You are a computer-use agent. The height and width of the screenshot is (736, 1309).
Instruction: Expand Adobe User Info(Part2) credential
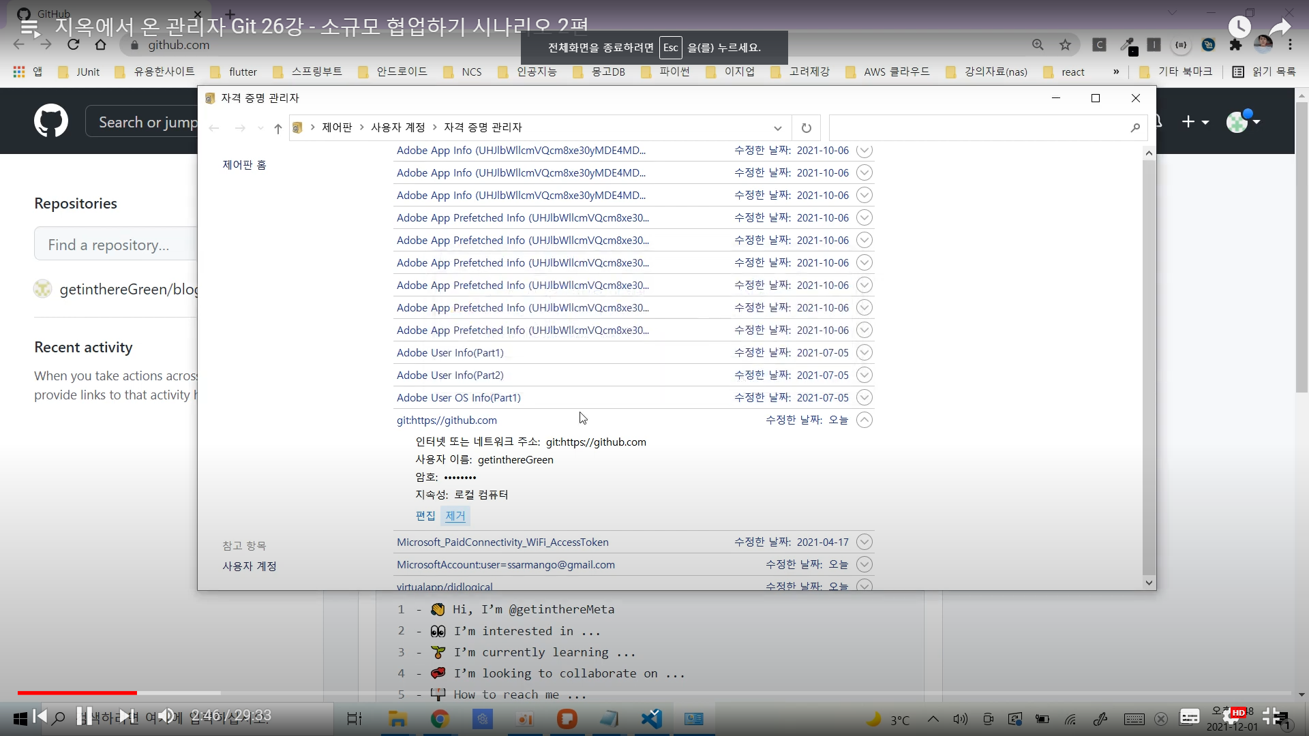coord(864,375)
